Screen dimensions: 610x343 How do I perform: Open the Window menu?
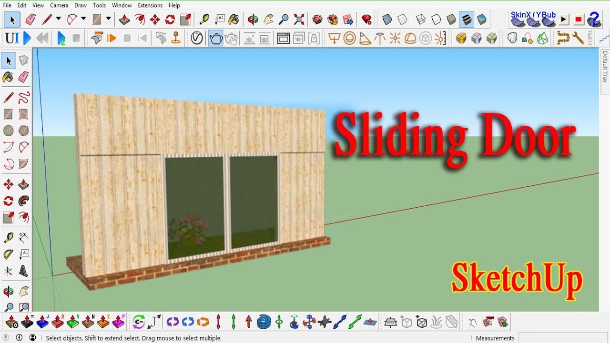pyautogui.click(x=122, y=5)
